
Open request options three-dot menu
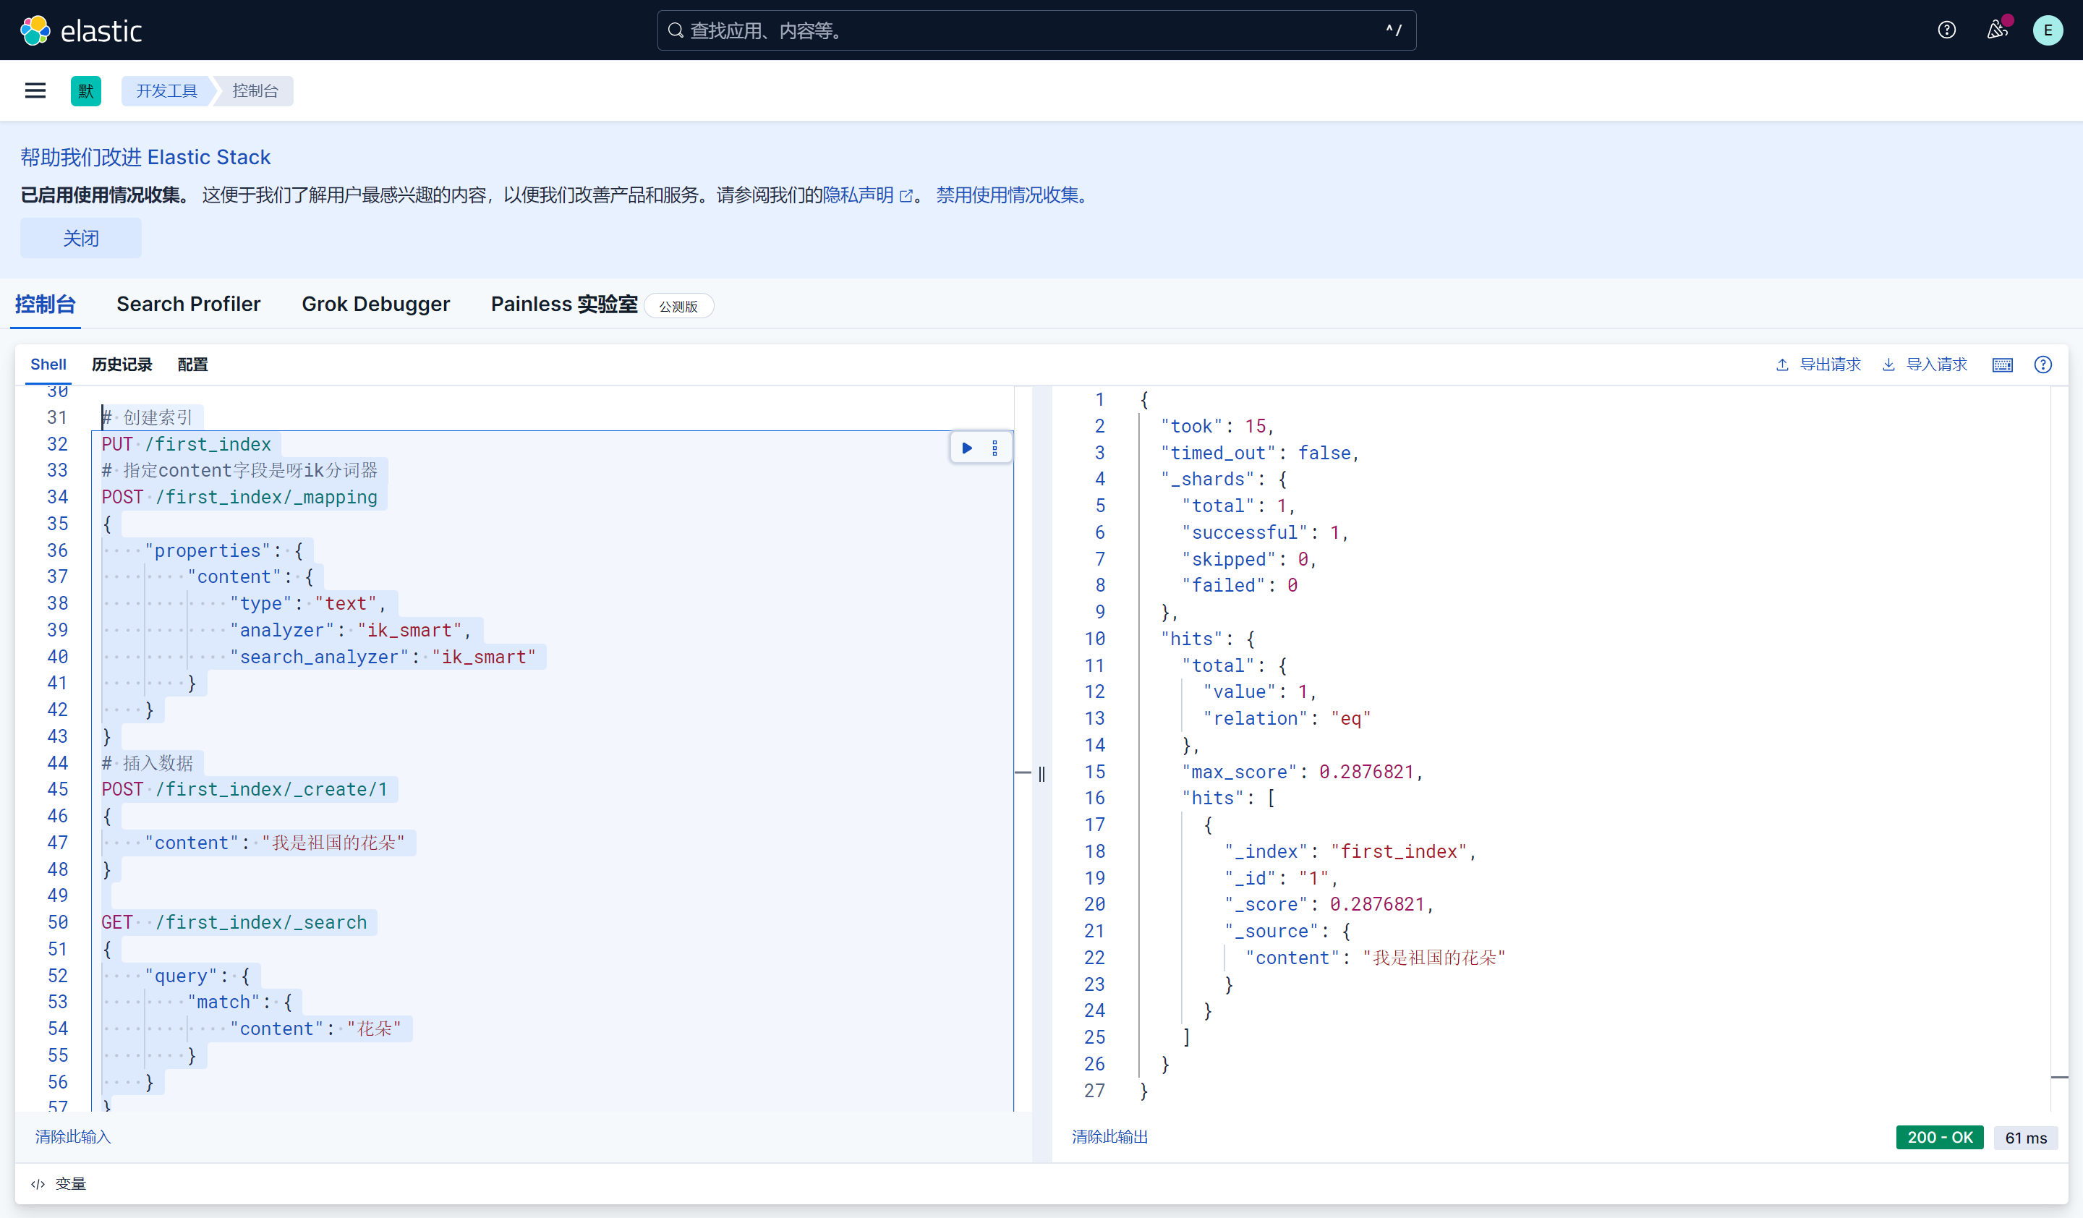(x=995, y=448)
